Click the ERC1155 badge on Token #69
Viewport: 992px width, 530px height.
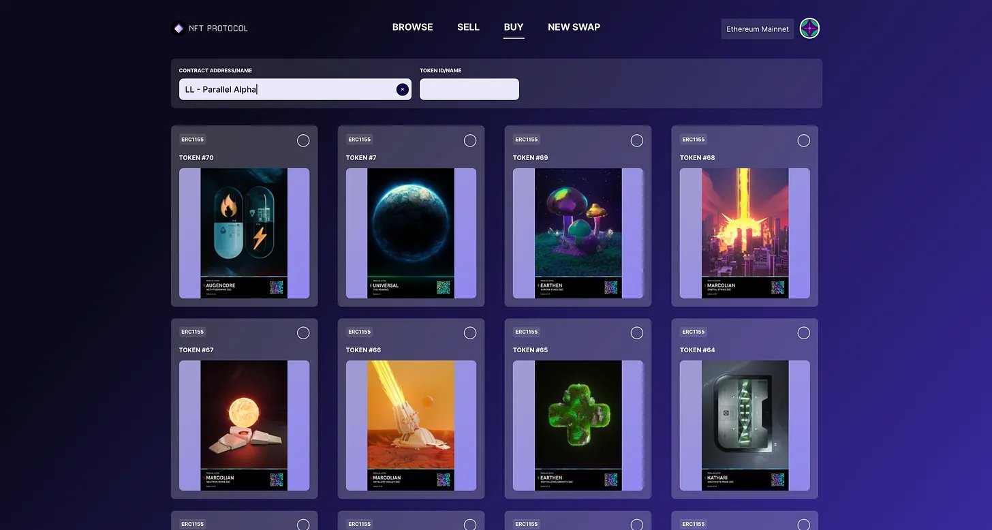[x=527, y=140]
